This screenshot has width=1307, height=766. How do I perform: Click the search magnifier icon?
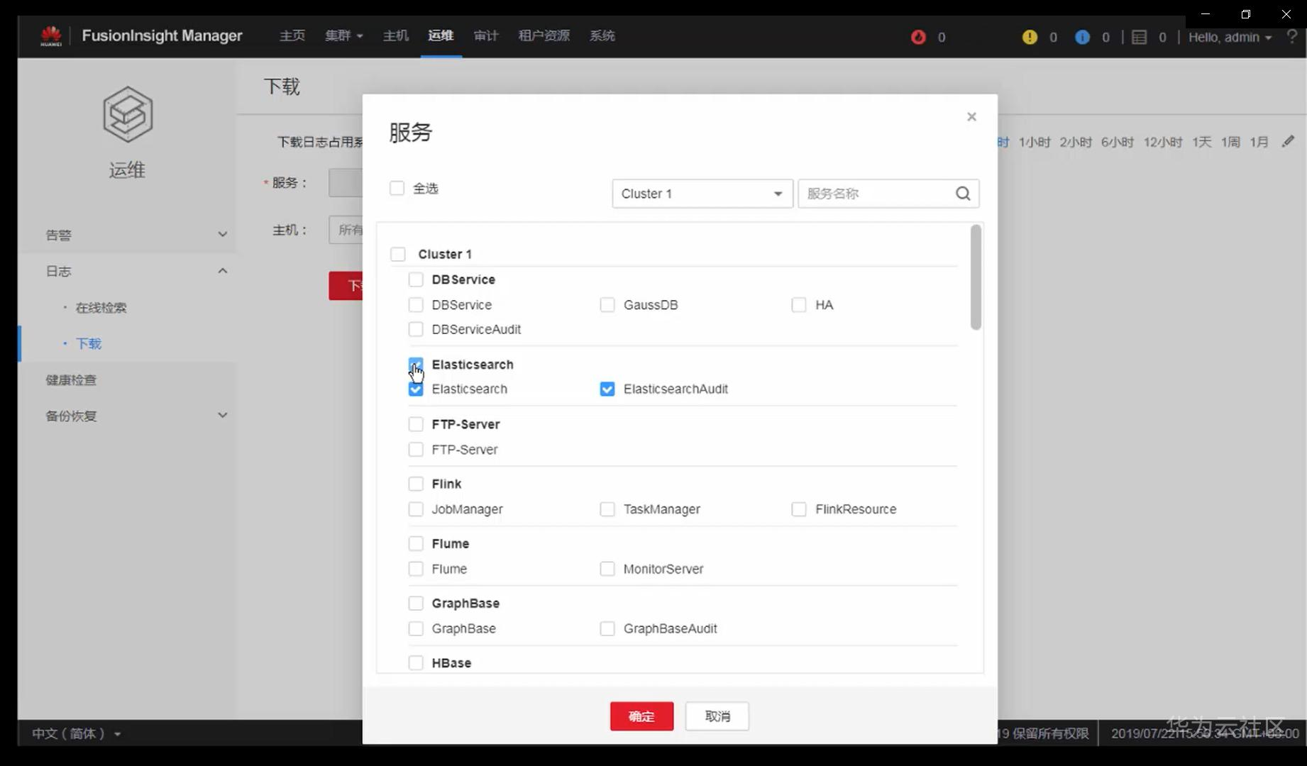tap(963, 194)
